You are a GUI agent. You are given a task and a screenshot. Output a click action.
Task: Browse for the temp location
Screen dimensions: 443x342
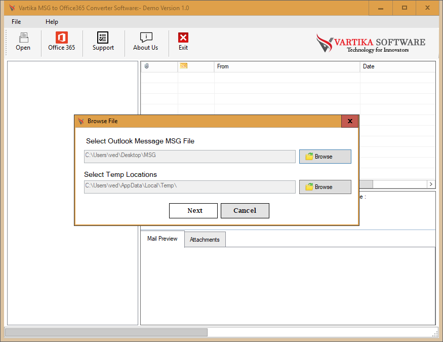325,187
